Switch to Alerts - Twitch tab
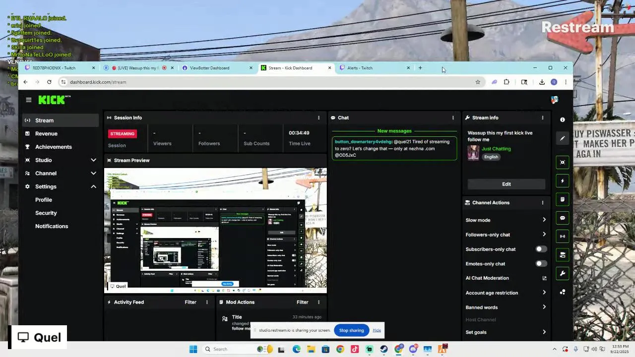Screen dimensions: 635x357 click(x=375, y=68)
